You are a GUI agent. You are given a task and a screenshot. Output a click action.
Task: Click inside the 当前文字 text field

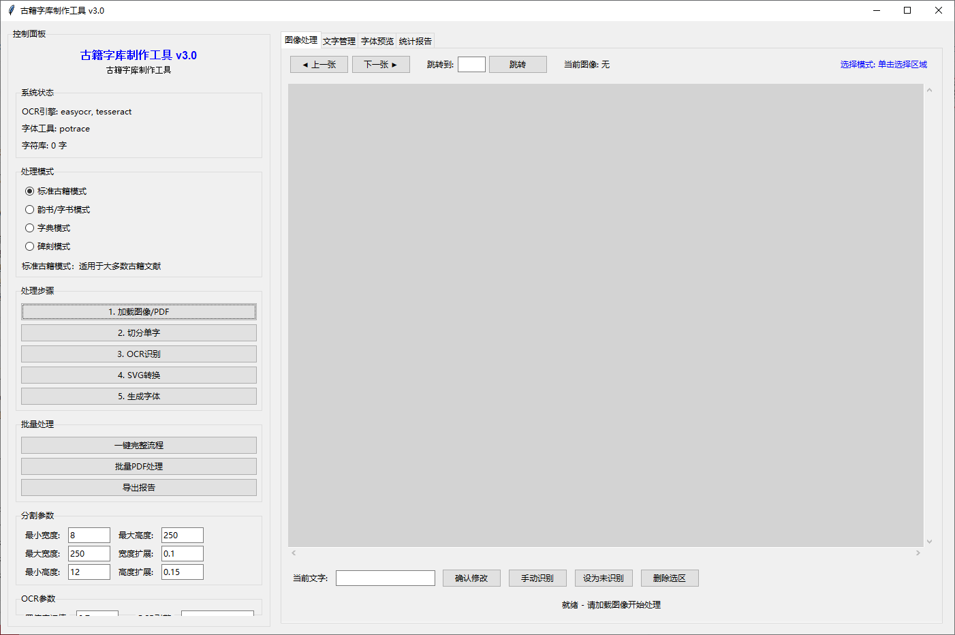tap(385, 578)
